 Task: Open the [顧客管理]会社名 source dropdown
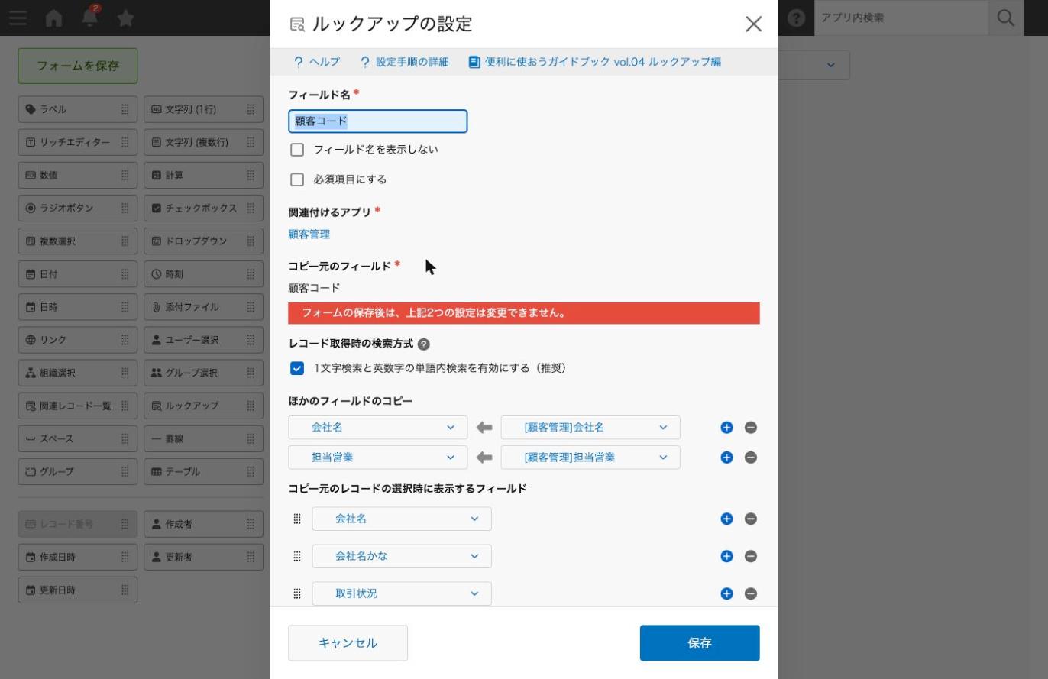(x=590, y=428)
